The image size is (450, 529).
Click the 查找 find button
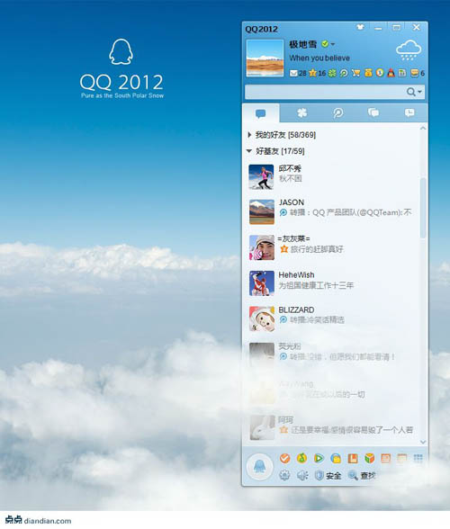click(x=362, y=475)
